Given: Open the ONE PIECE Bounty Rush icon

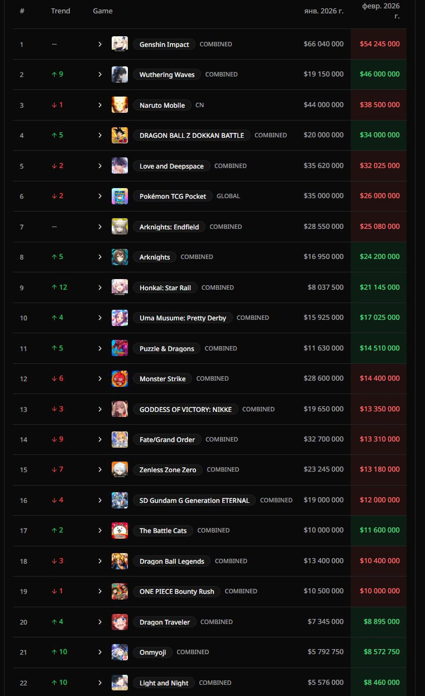Looking at the screenshot, I should tap(120, 591).
